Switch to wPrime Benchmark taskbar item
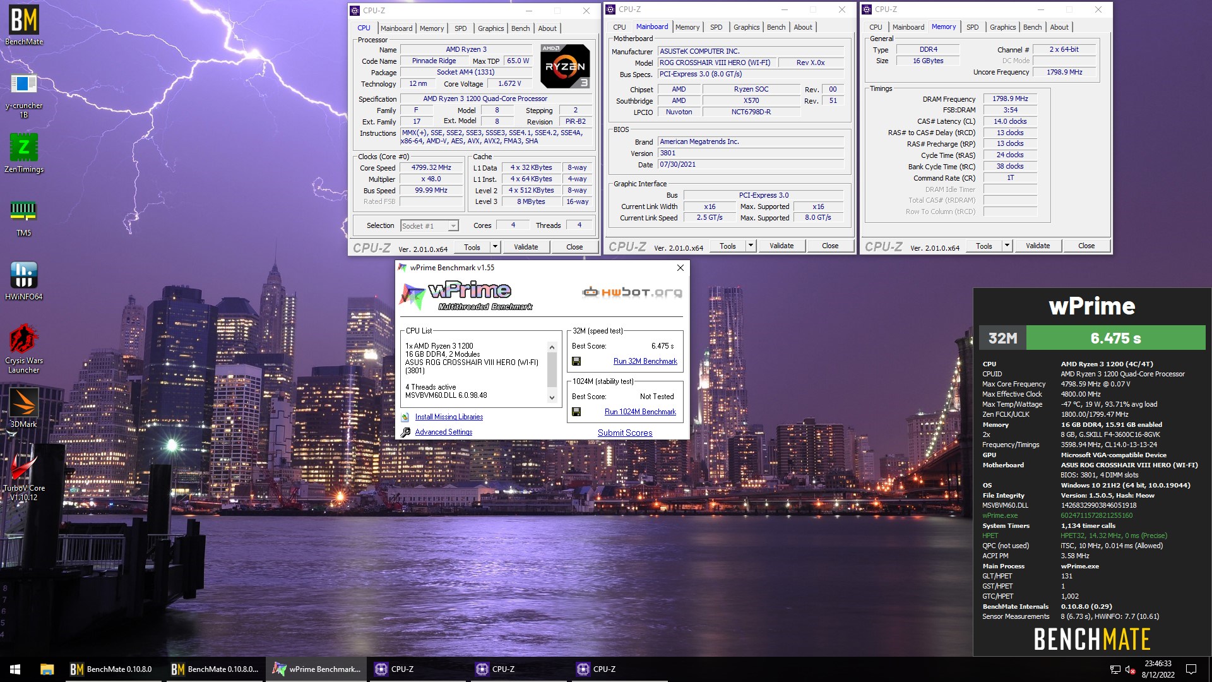 316,669
